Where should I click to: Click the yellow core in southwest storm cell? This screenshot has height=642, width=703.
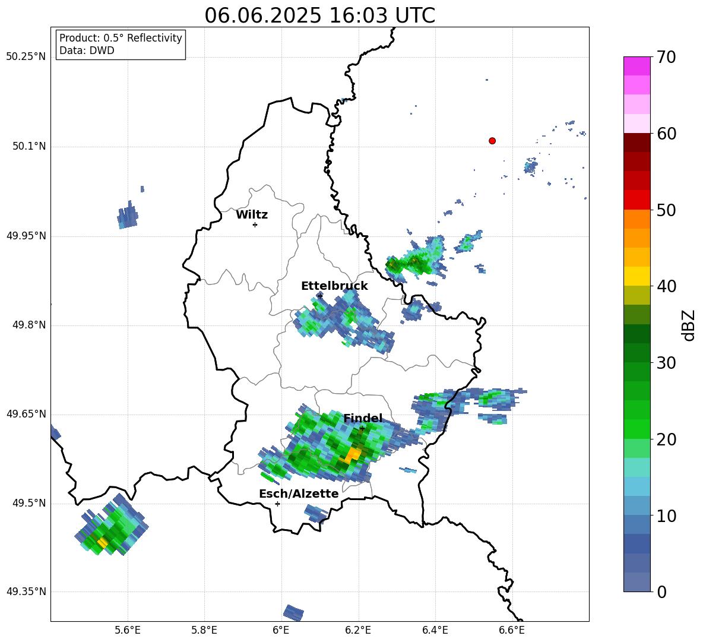pyautogui.click(x=103, y=543)
